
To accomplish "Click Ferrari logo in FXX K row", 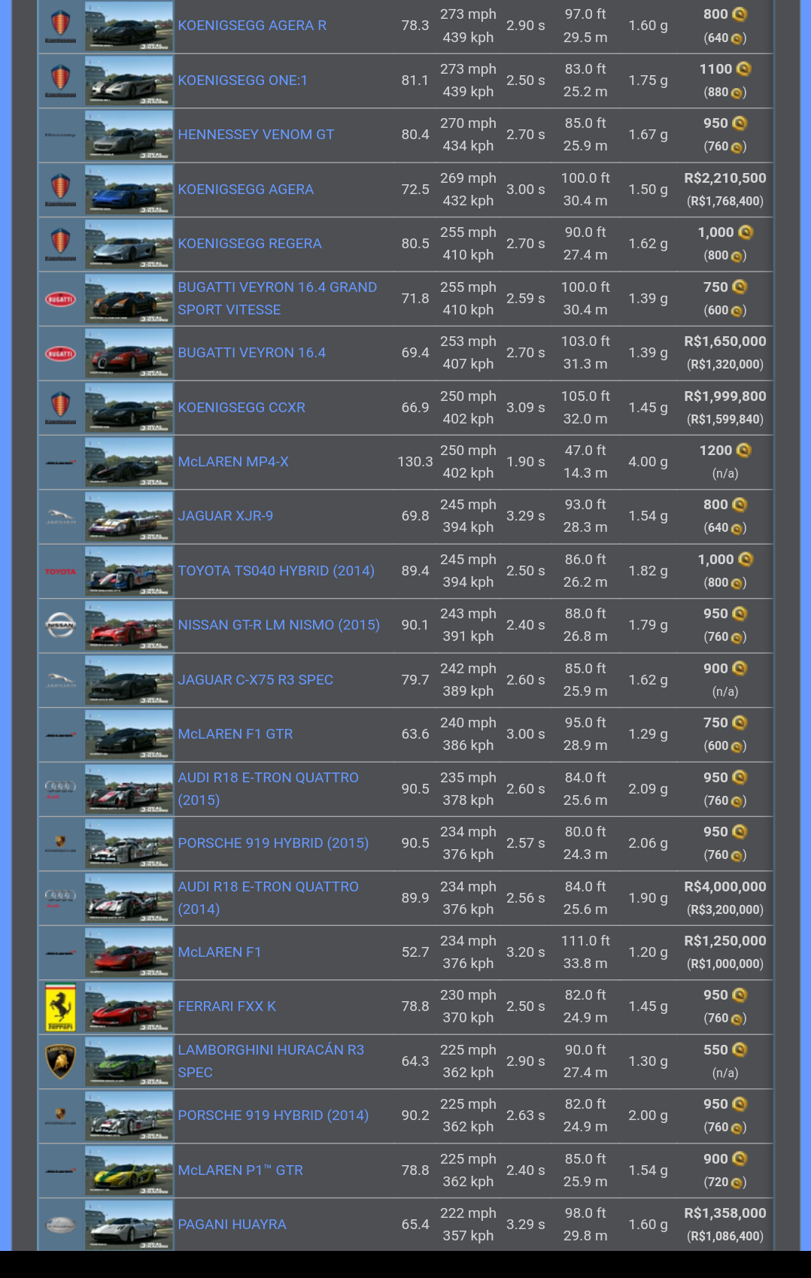I will [61, 1007].
